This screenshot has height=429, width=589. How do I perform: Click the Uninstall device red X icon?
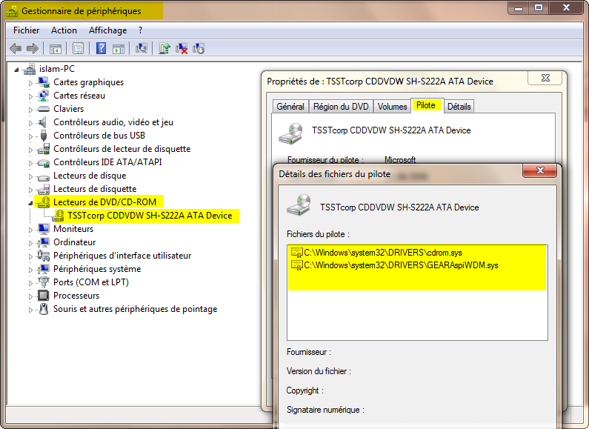click(x=182, y=49)
